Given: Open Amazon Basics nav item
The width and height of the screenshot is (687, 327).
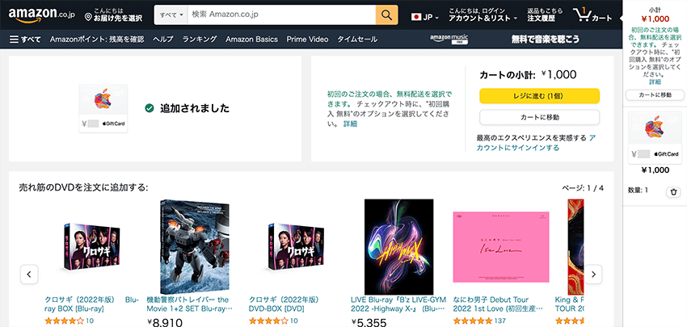Looking at the screenshot, I should coord(251,40).
